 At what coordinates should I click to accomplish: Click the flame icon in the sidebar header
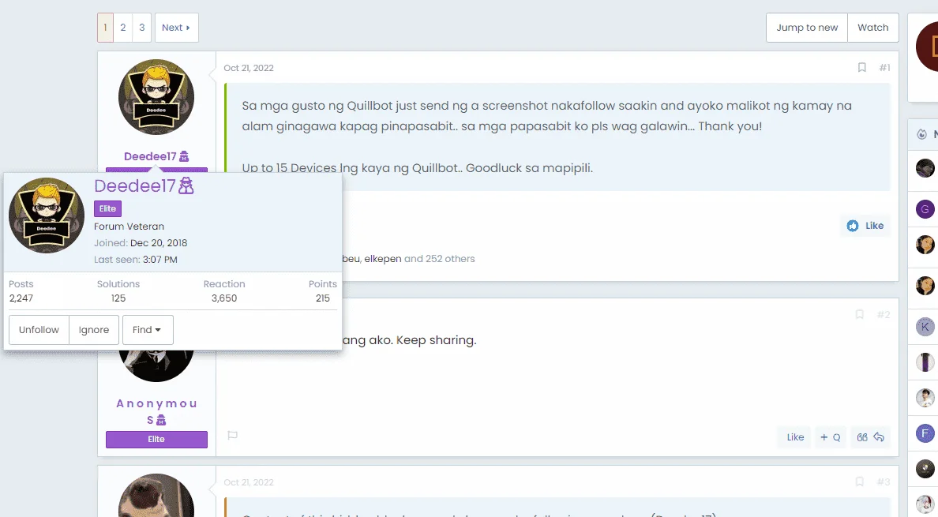point(922,134)
